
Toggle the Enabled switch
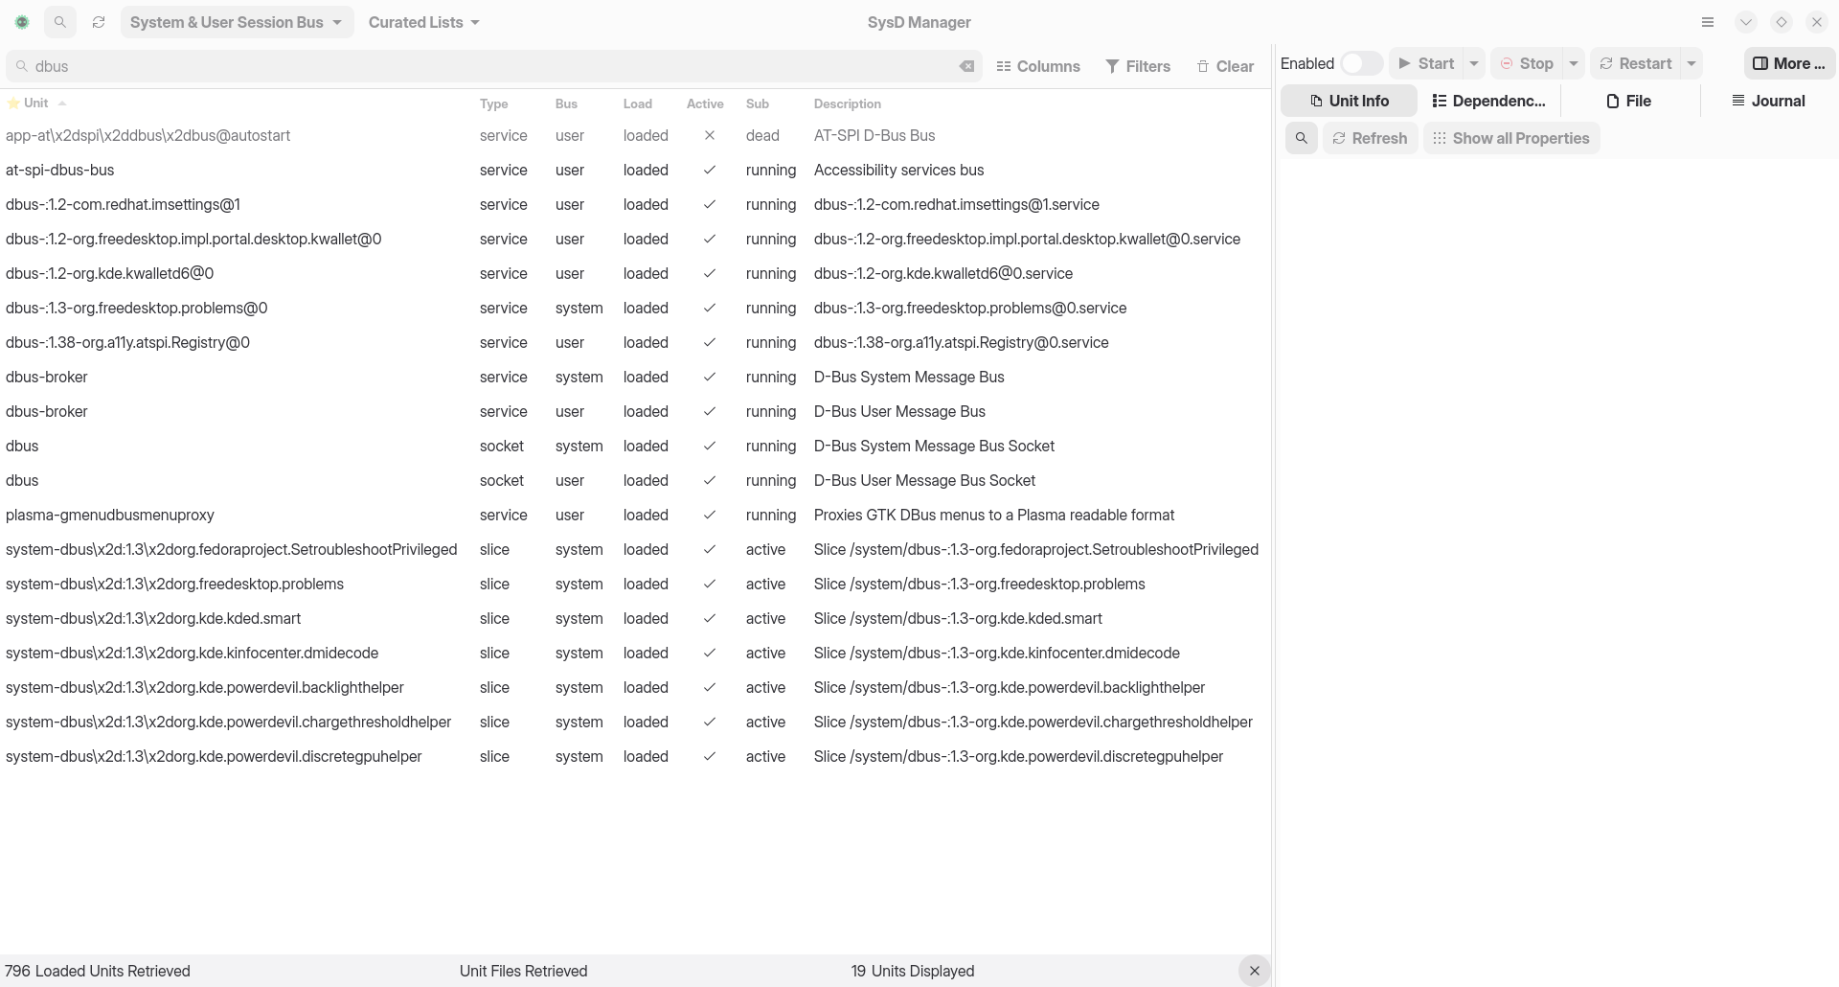tap(1360, 63)
